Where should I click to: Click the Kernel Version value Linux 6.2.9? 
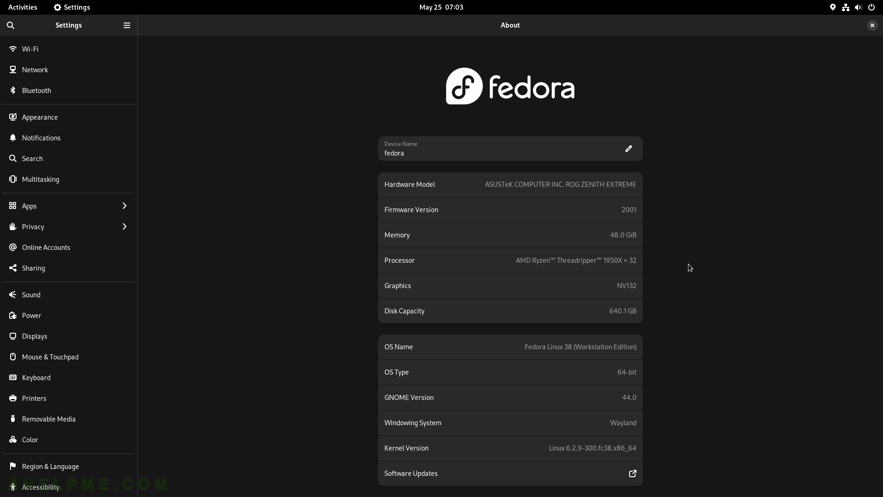[x=592, y=448]
